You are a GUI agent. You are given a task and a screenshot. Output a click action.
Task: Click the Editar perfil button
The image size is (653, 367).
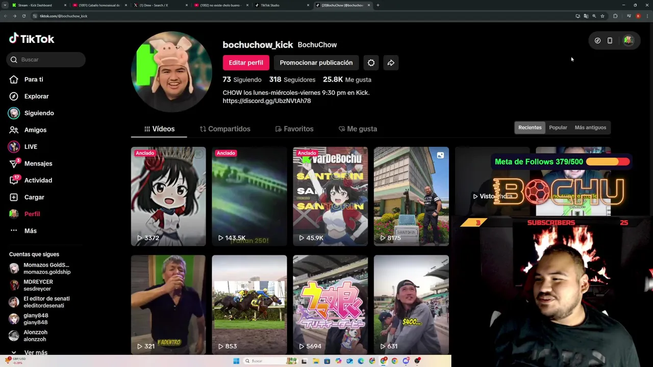pos(246,63)
